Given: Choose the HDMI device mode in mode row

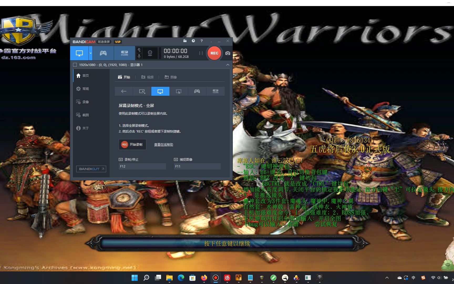Looking at the screenshot, I should point(215,91).
